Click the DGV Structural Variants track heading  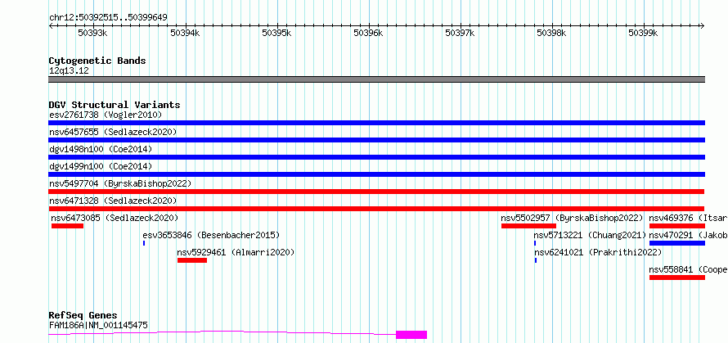[x=115, y=105]
